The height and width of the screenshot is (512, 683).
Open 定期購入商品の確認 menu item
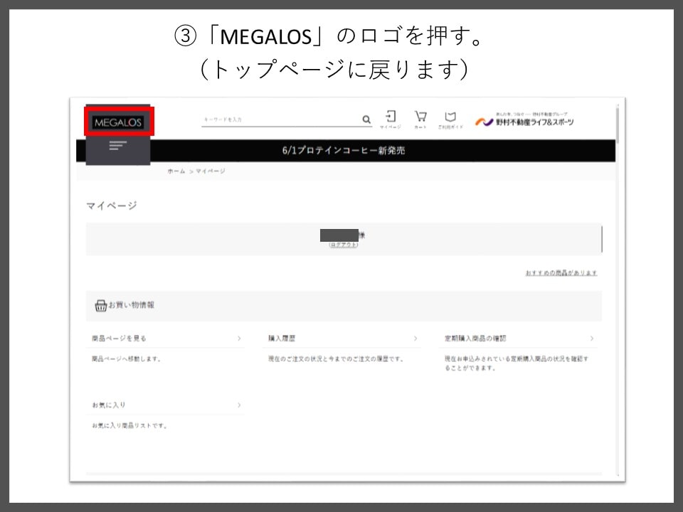(x=476, y=338)
